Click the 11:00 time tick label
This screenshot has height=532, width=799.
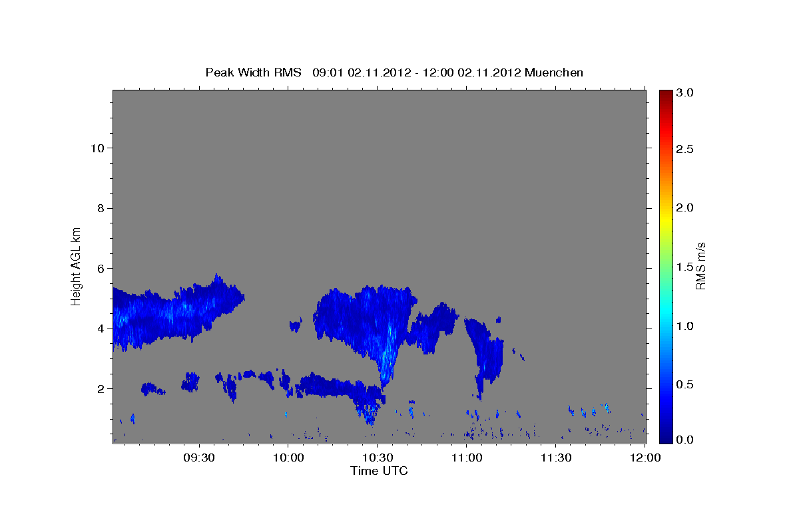(466, 458)
